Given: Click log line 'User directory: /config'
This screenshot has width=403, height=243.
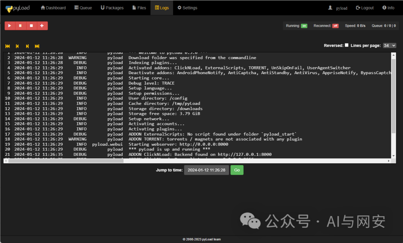Looking at the screenshot, I should pos(158,98).
